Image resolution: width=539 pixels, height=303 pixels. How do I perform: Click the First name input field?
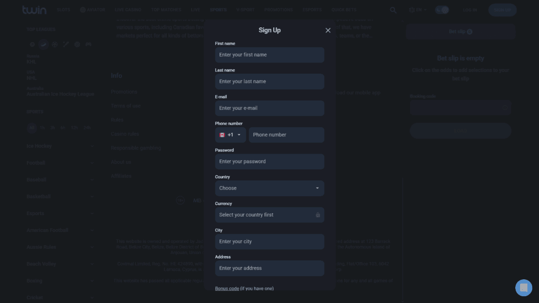269,55
